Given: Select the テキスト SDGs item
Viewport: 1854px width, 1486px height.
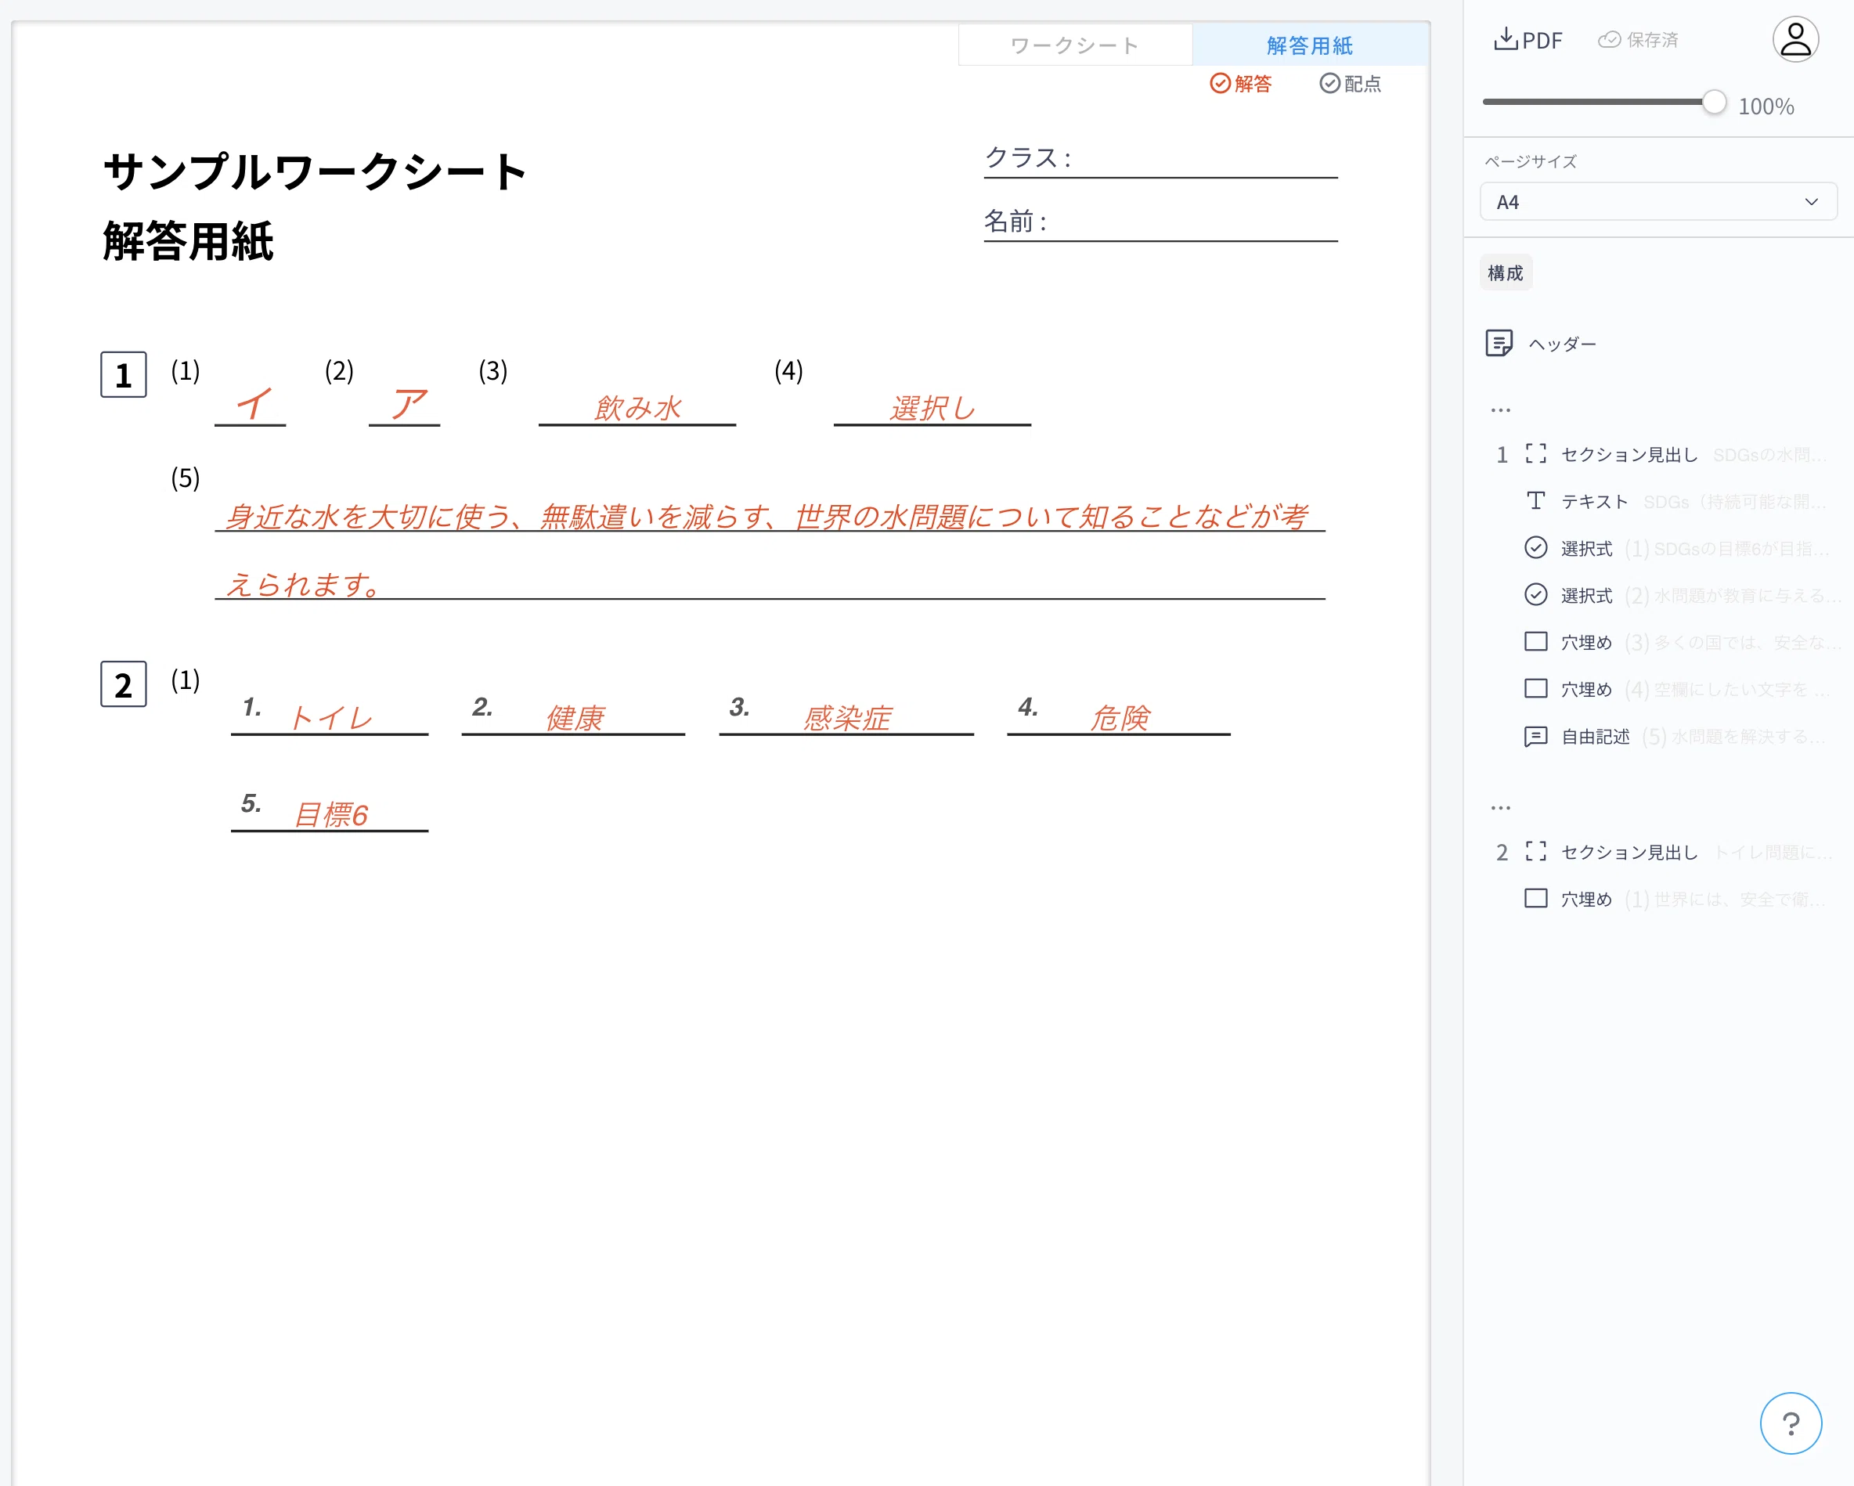Looking at the screenshot, I should [x=1677, y=501].
